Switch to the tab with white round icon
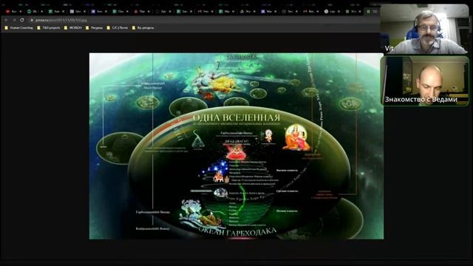473x266 pixels. click(x=332, y=12)
